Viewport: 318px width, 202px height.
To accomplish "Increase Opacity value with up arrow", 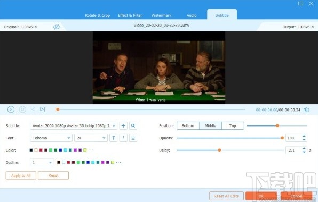I will (304, 136).
